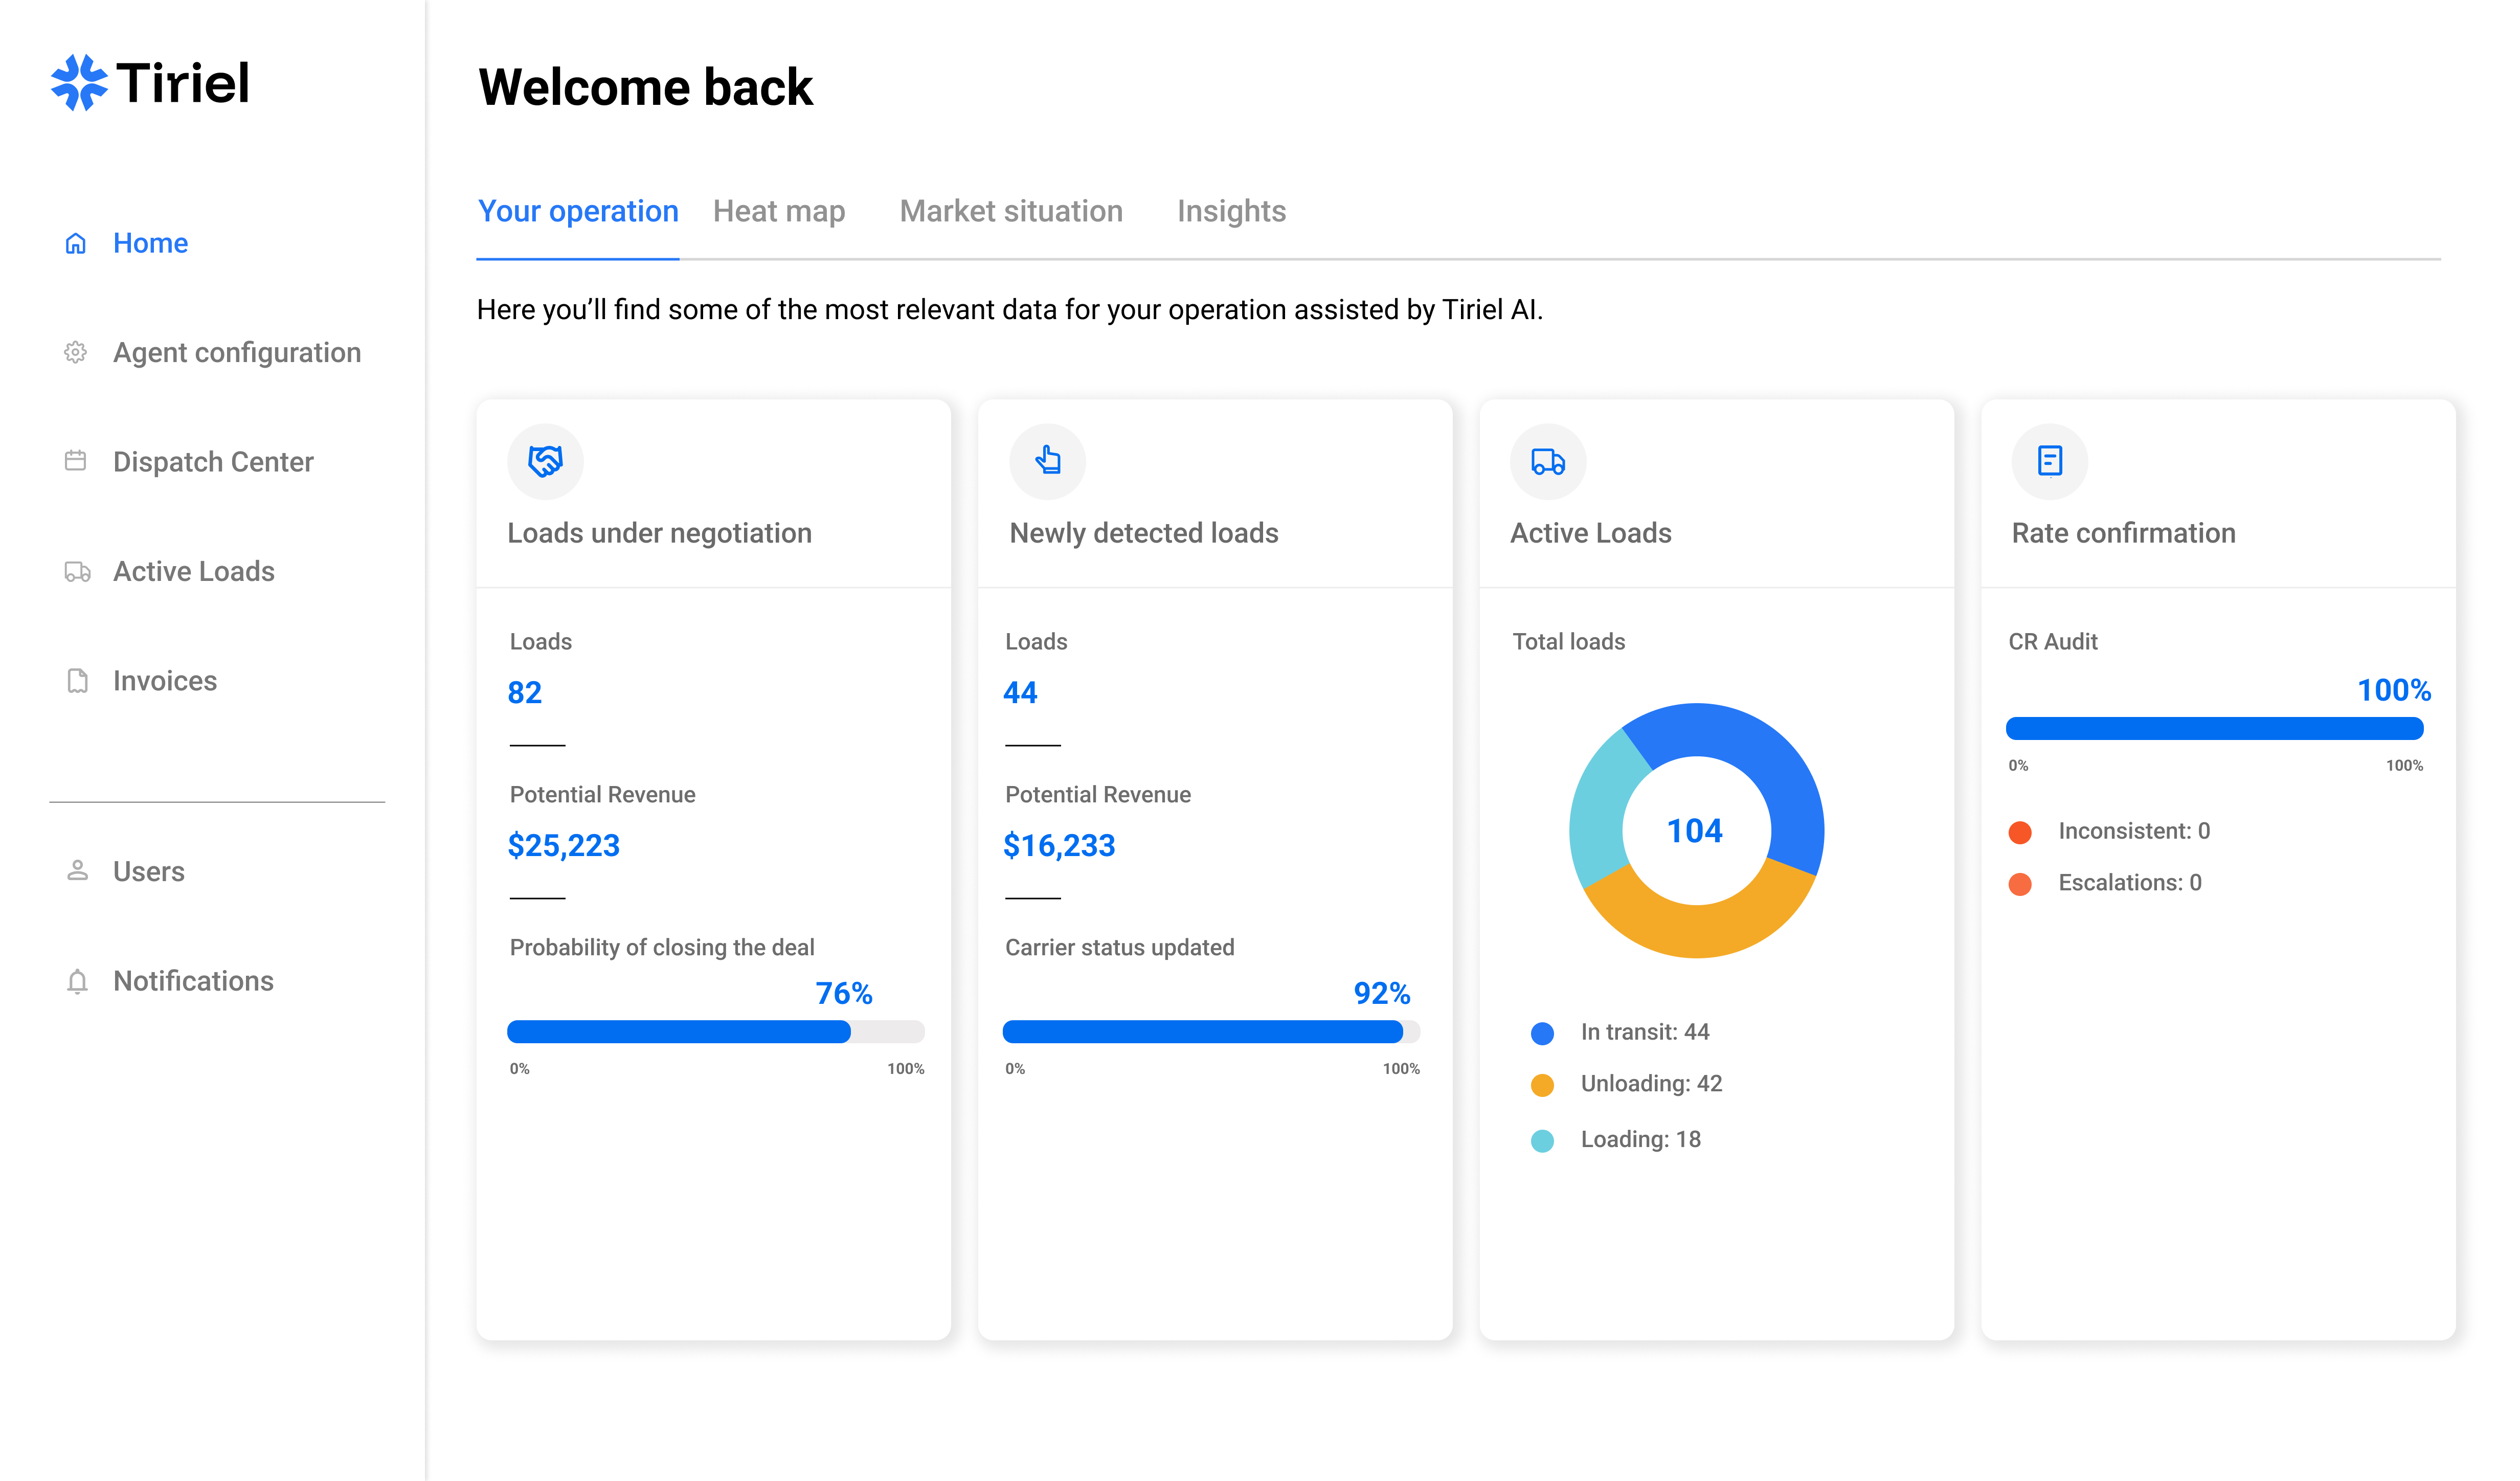Click the Agent configuration gear icon

coord(76,352)
